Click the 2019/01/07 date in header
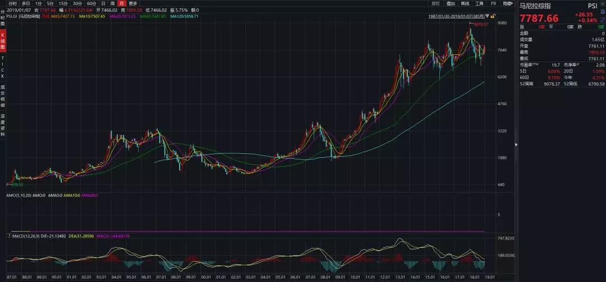The image size is (606, 282). (19, 10)
